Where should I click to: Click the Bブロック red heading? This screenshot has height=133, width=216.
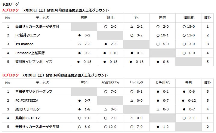[x=11, y=75]
